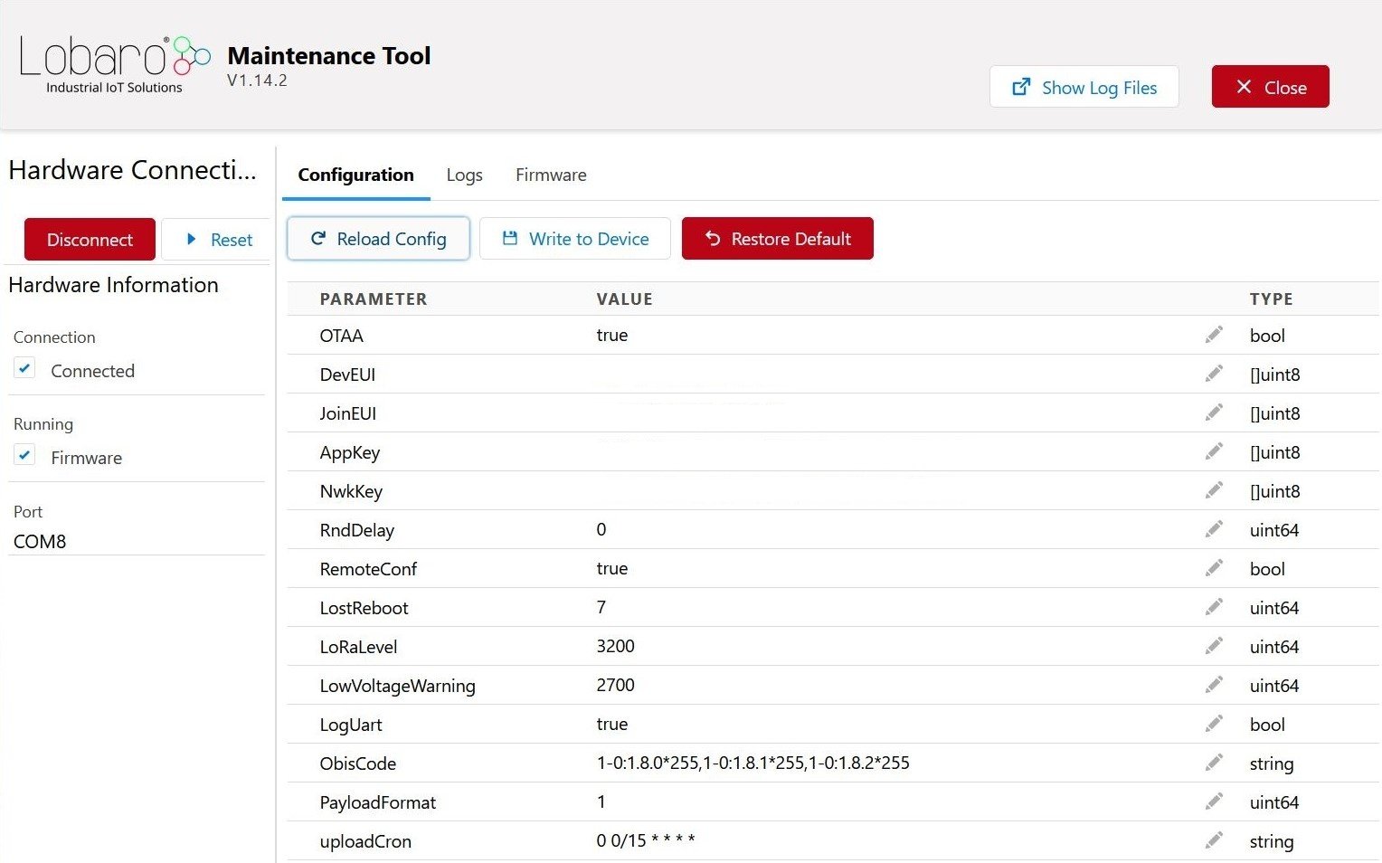This screenshot has width=1382, height=863.
Task: Click the PARAMETER column header
Action: [374, 299]
